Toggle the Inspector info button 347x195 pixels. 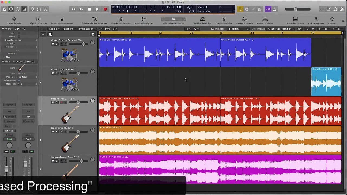click(x=11, y=9)
